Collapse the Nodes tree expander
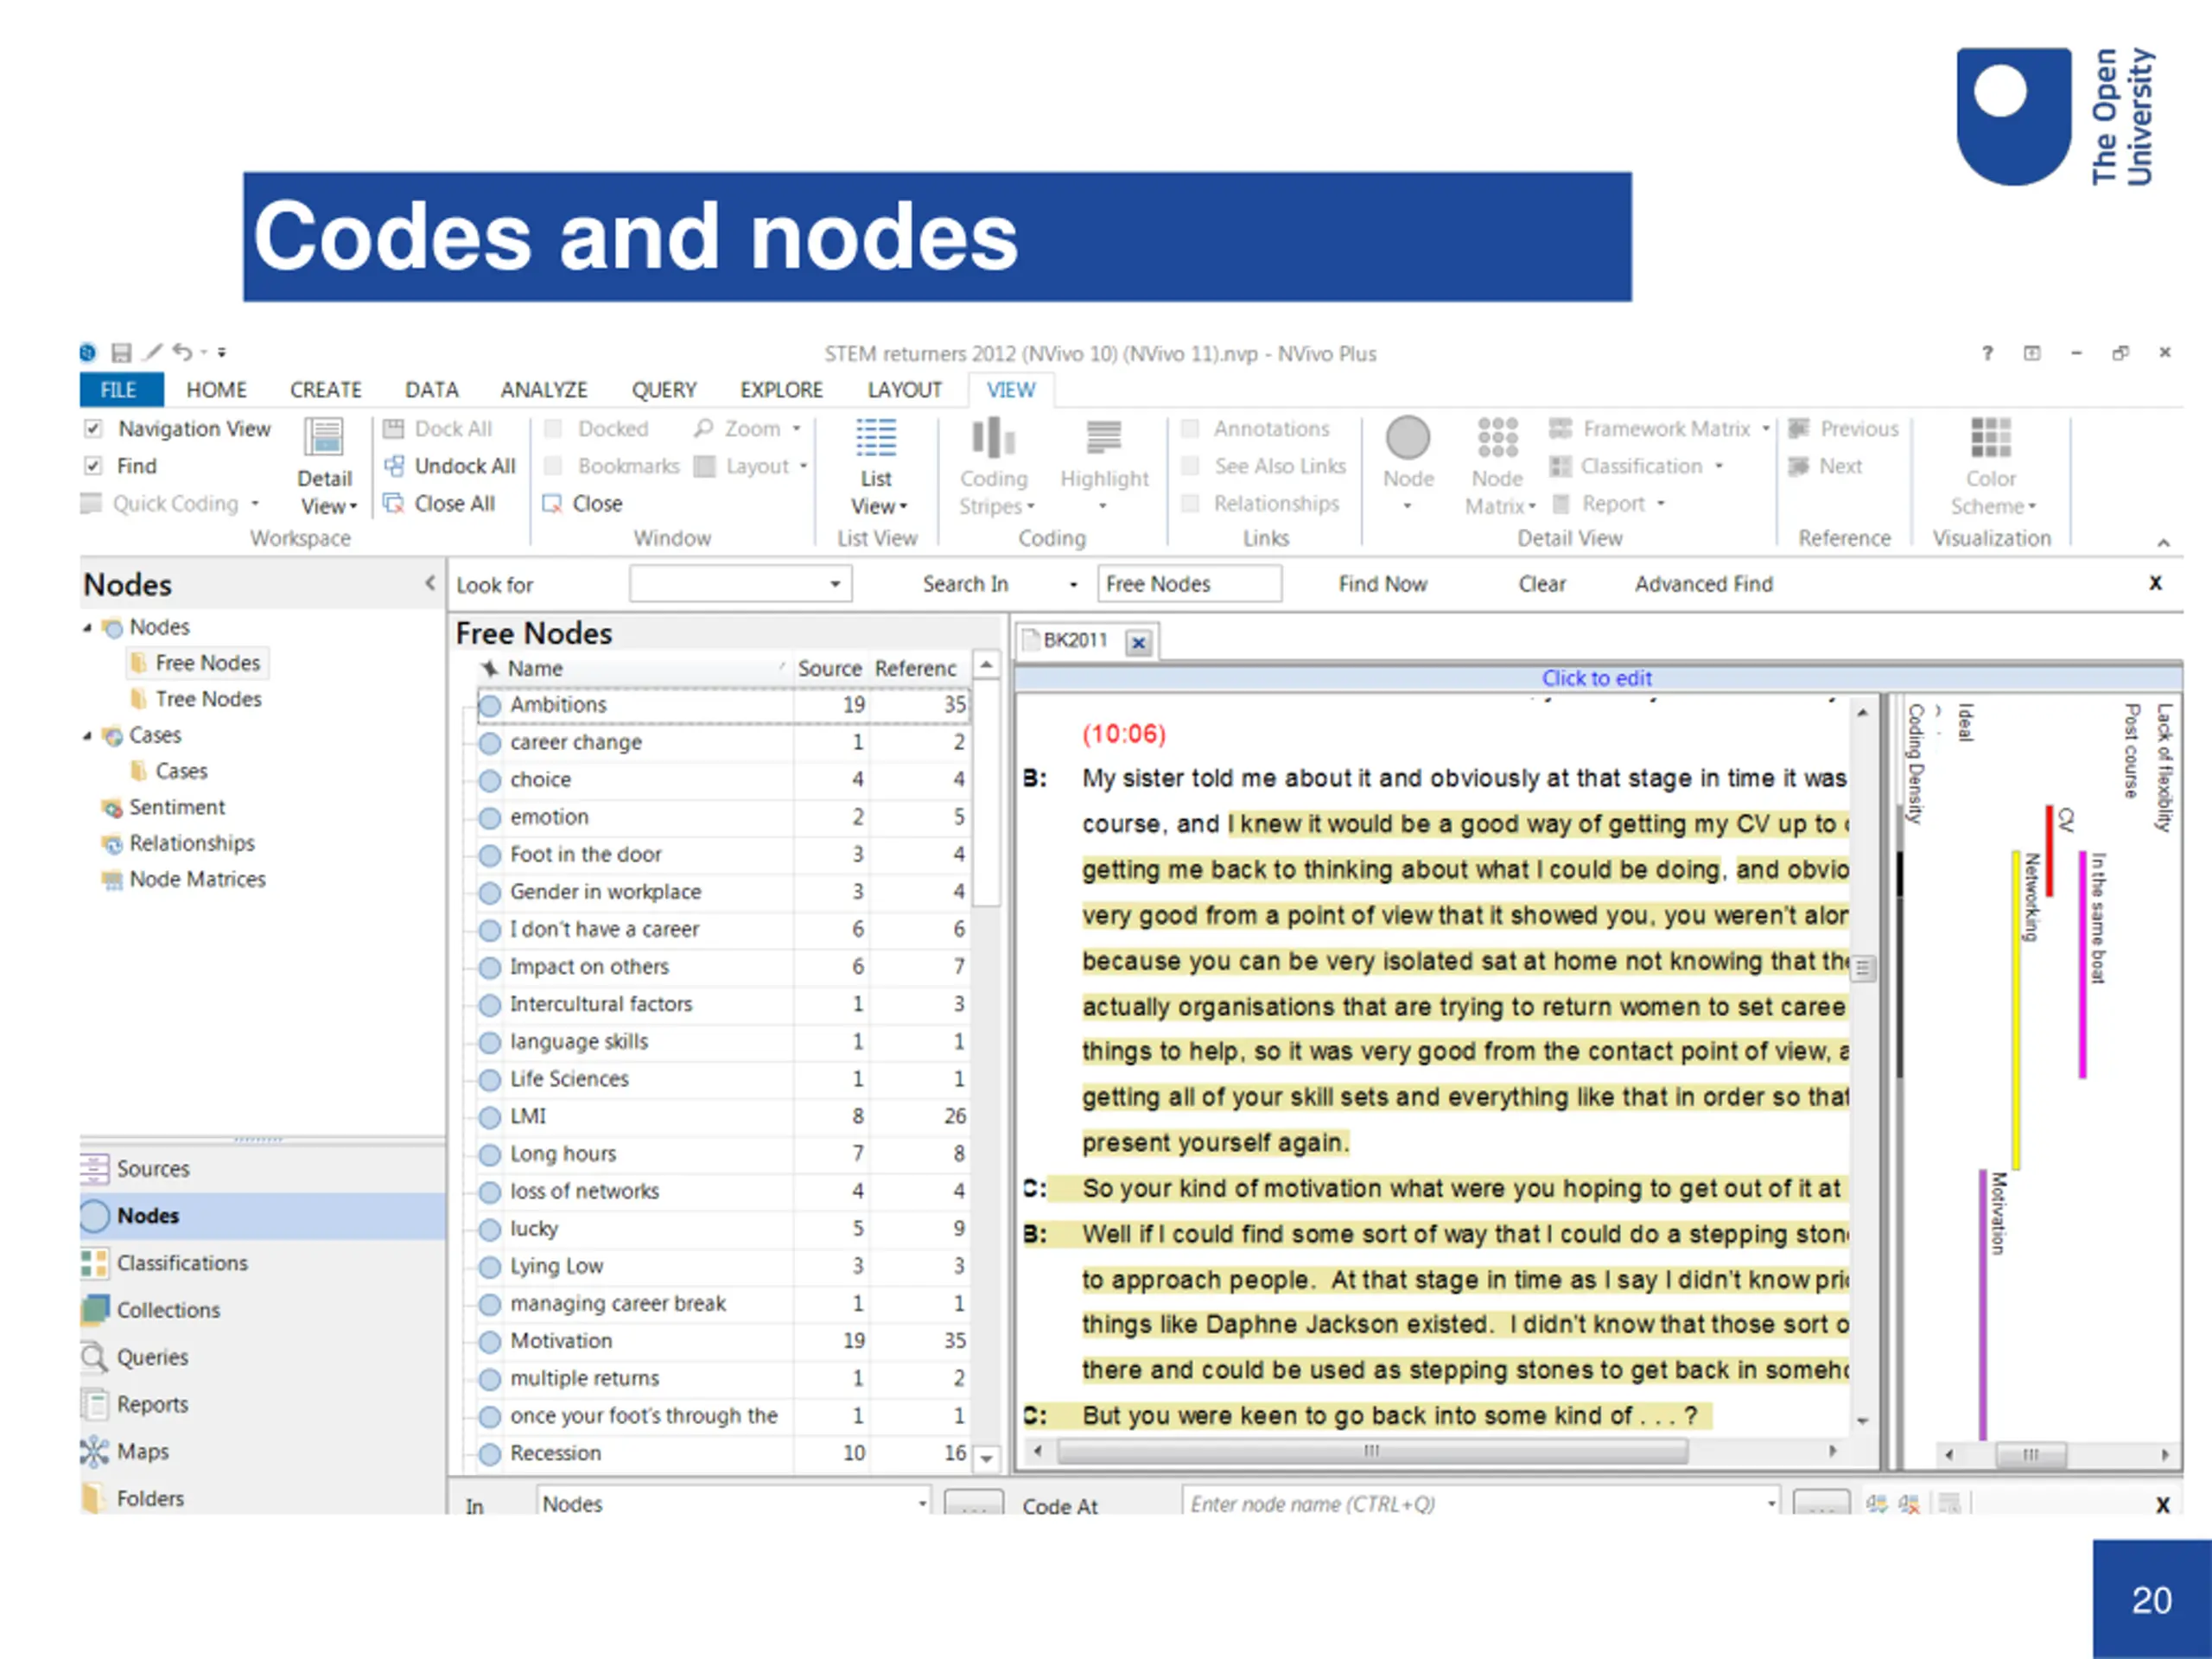The height and width of the screenshot is (1659, 2212). click(x=87, y=628)
